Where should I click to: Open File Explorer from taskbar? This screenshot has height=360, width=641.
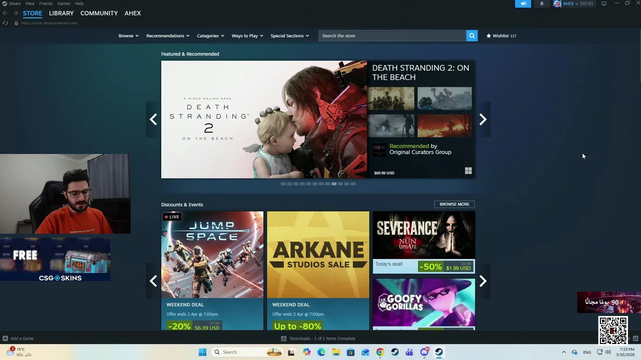[x=336, y=352]
